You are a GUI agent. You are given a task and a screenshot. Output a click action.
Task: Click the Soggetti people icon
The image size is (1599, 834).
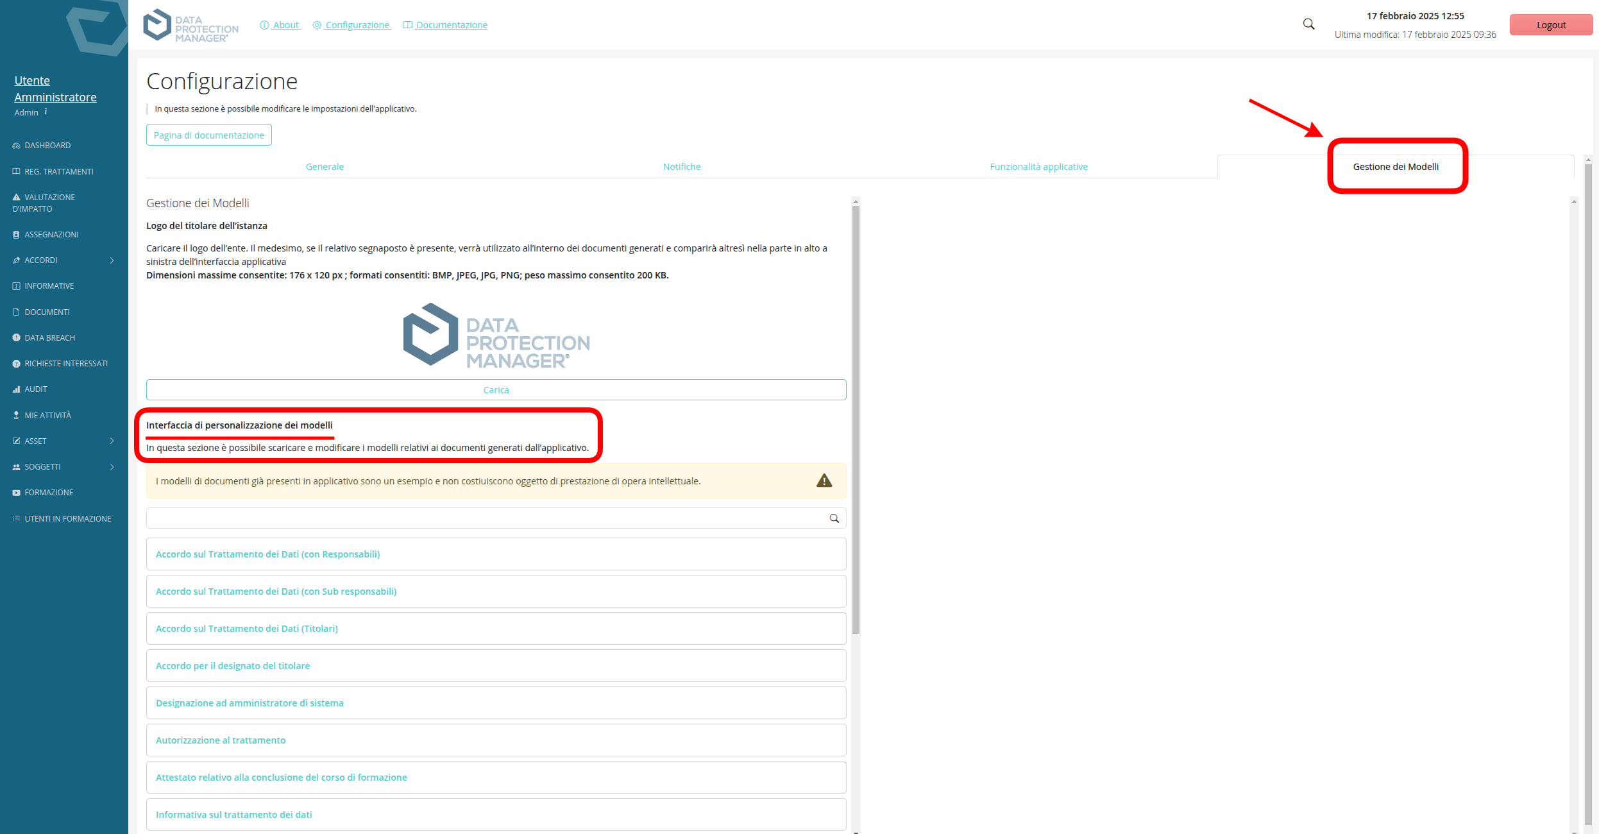pos(16,467)
